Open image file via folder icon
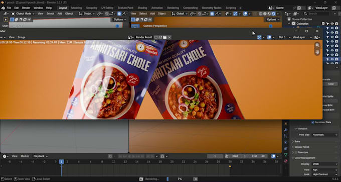 click(x=165, y=37)
